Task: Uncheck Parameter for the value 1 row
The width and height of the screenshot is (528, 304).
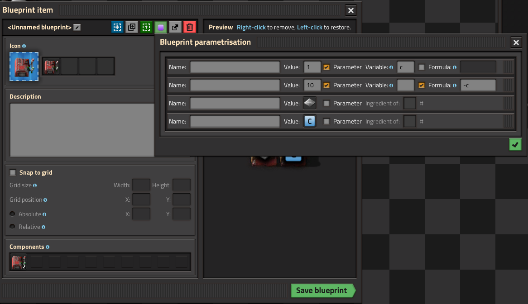Action: pos(326,67)
